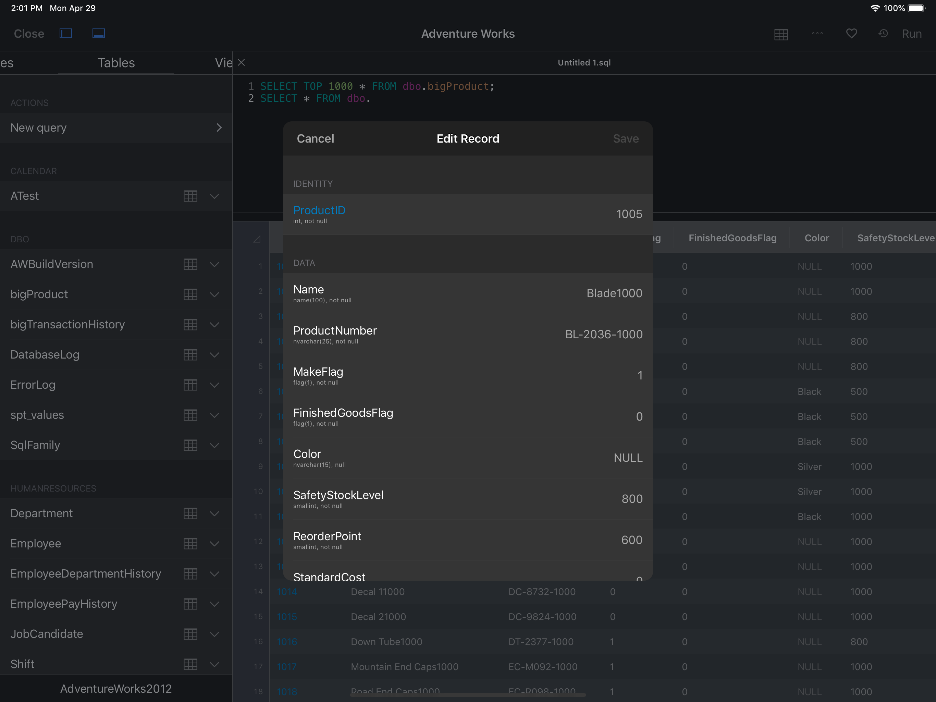Switch to the Tables tab

[x=116, y=63]
